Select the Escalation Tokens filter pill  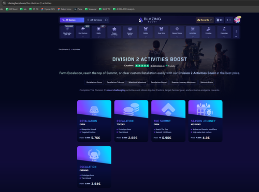point(115,82)
